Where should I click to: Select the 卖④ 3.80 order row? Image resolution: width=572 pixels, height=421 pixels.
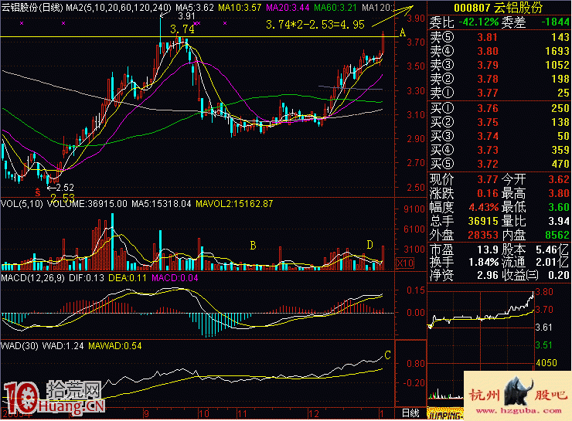pyautogui.click(x=499, y=51)
